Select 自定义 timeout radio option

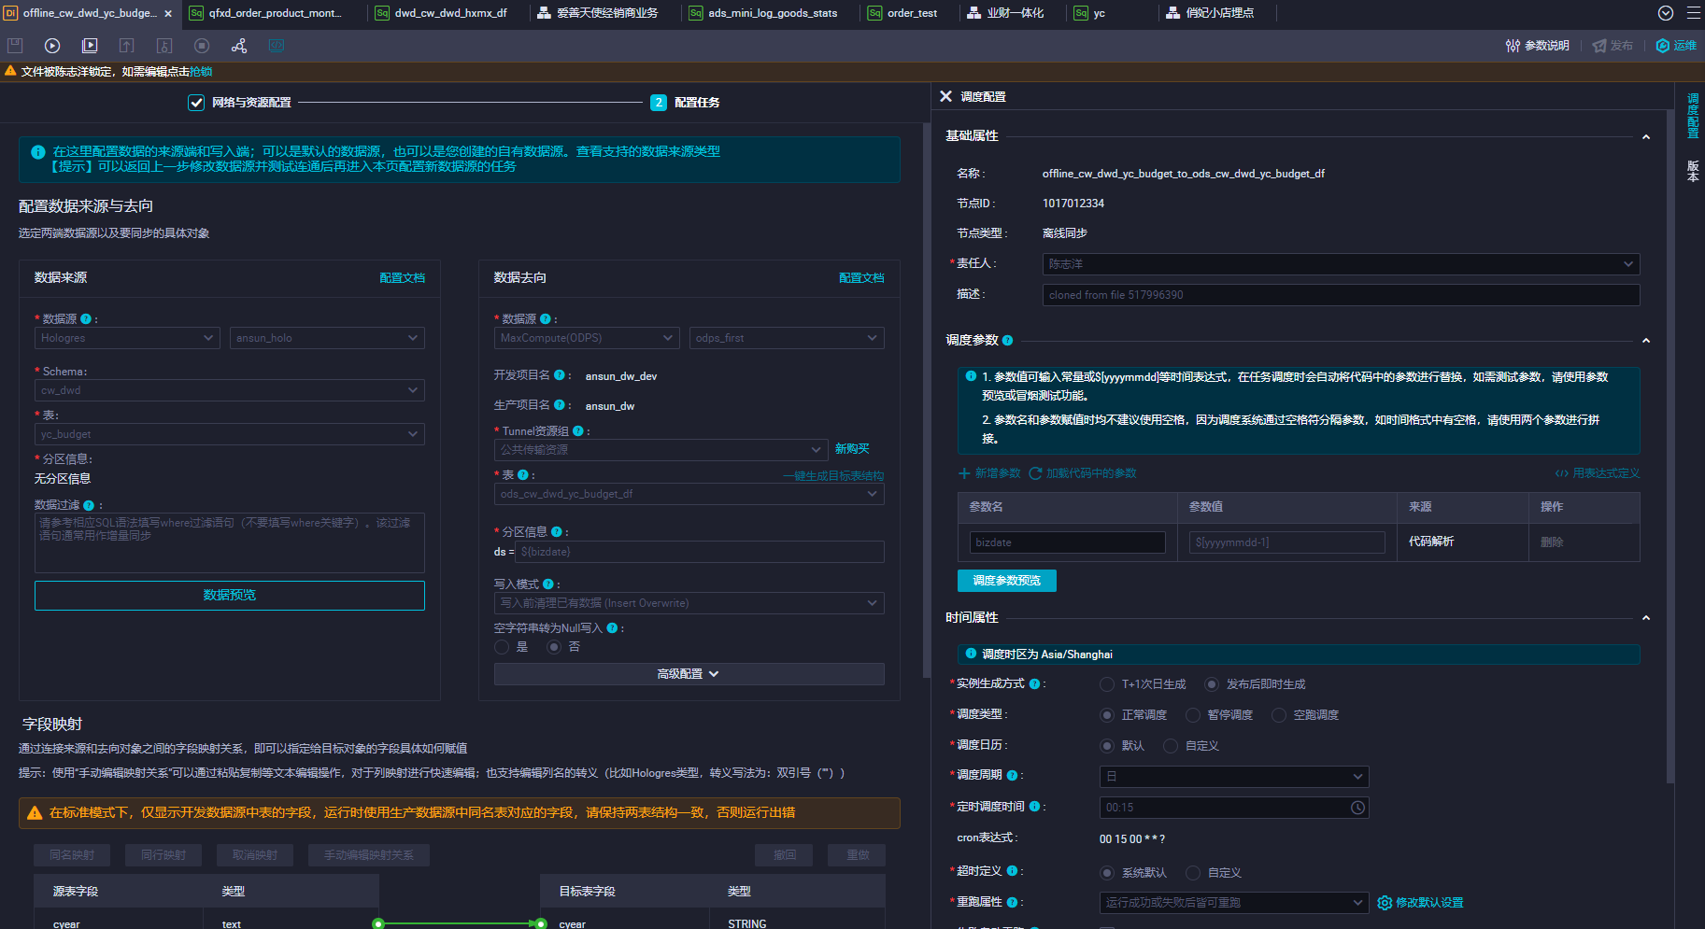(x=1193, y=873)
